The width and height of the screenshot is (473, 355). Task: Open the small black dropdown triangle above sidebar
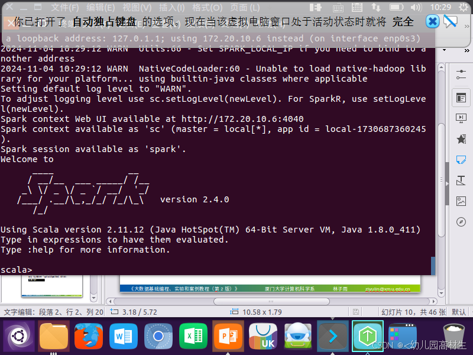(444, 50)
